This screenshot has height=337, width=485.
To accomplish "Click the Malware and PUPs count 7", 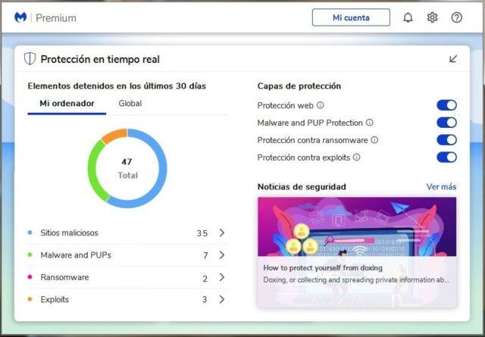I will [205, 255].
